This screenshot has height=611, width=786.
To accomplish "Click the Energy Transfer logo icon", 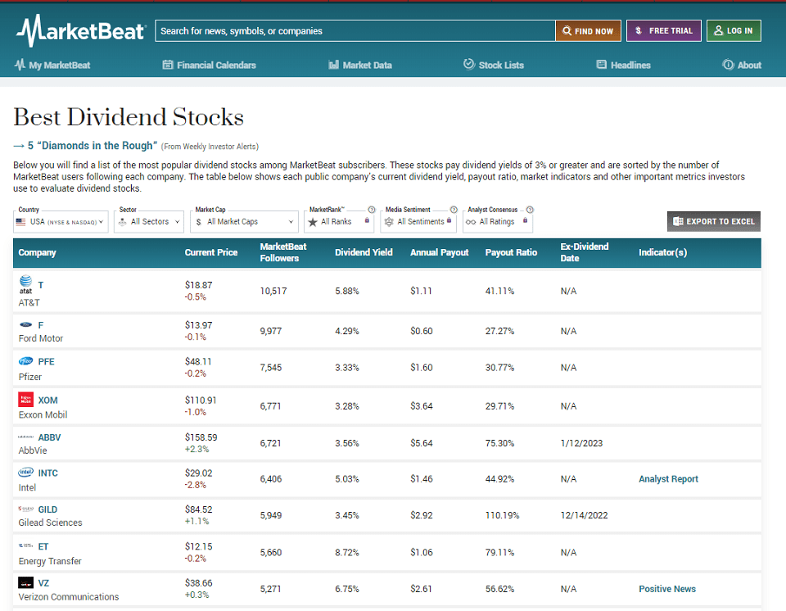I will point(25,545).
